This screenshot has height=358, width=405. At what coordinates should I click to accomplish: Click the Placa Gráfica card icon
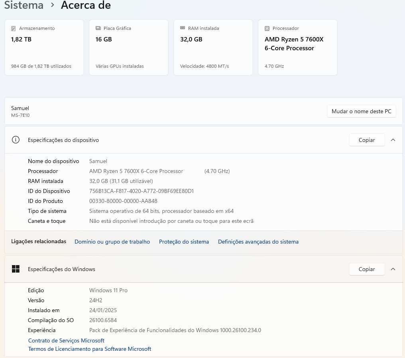point(98,28)
